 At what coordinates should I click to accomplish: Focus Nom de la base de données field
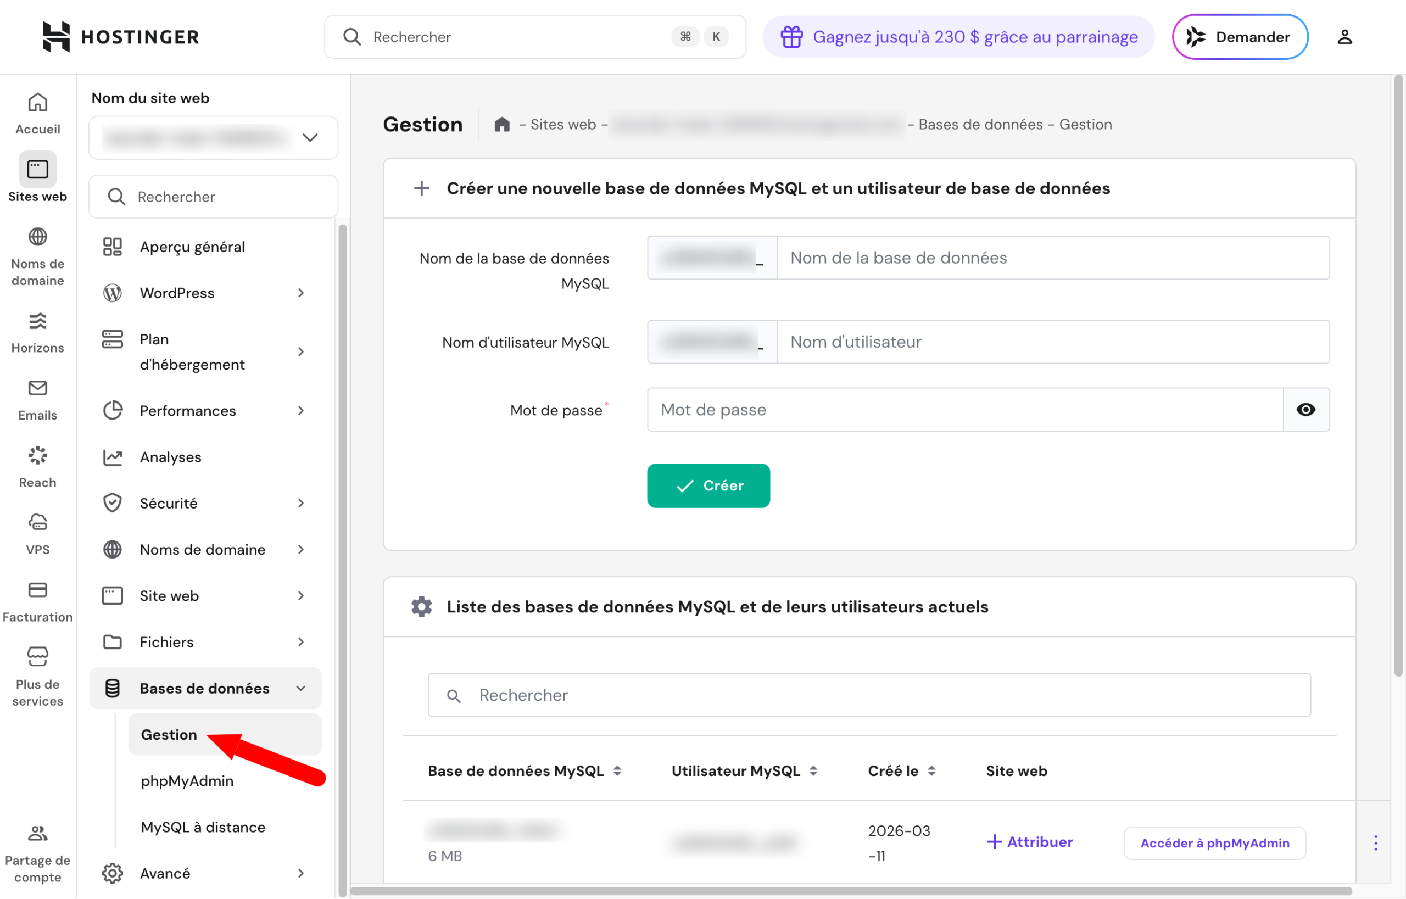pyautogui.click(x=1053, y=258)
